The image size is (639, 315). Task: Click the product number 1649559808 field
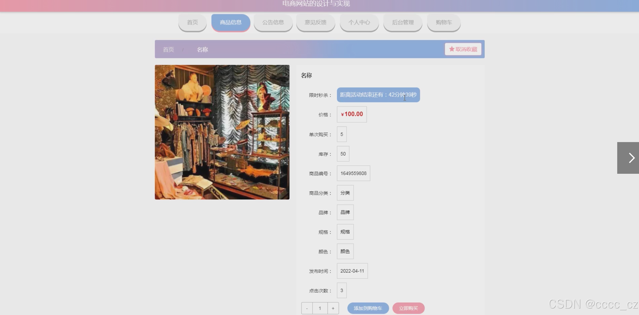353,173
